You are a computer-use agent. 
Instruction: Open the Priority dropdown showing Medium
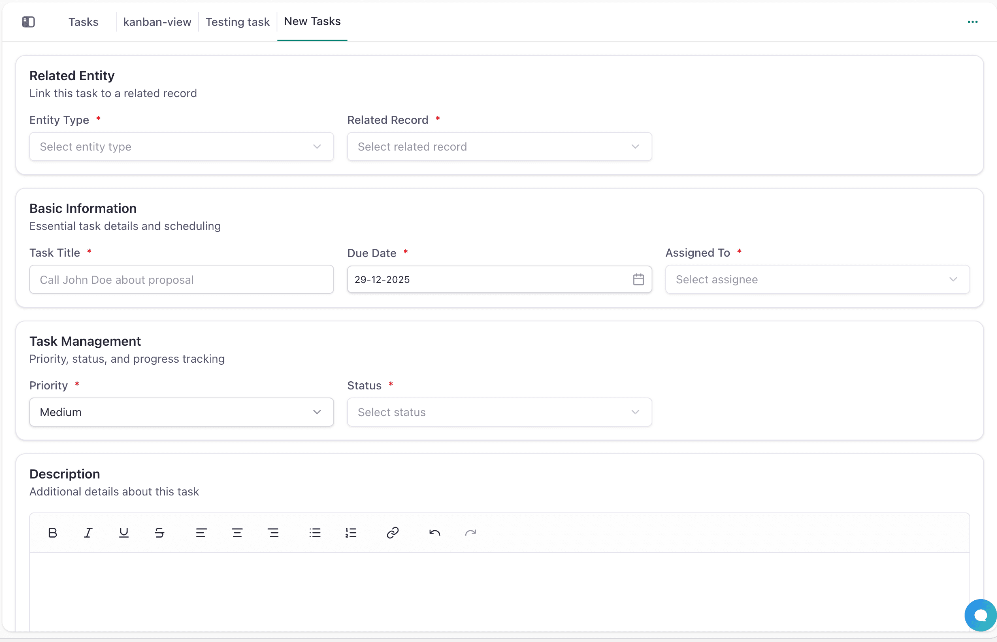click(181, 412)
